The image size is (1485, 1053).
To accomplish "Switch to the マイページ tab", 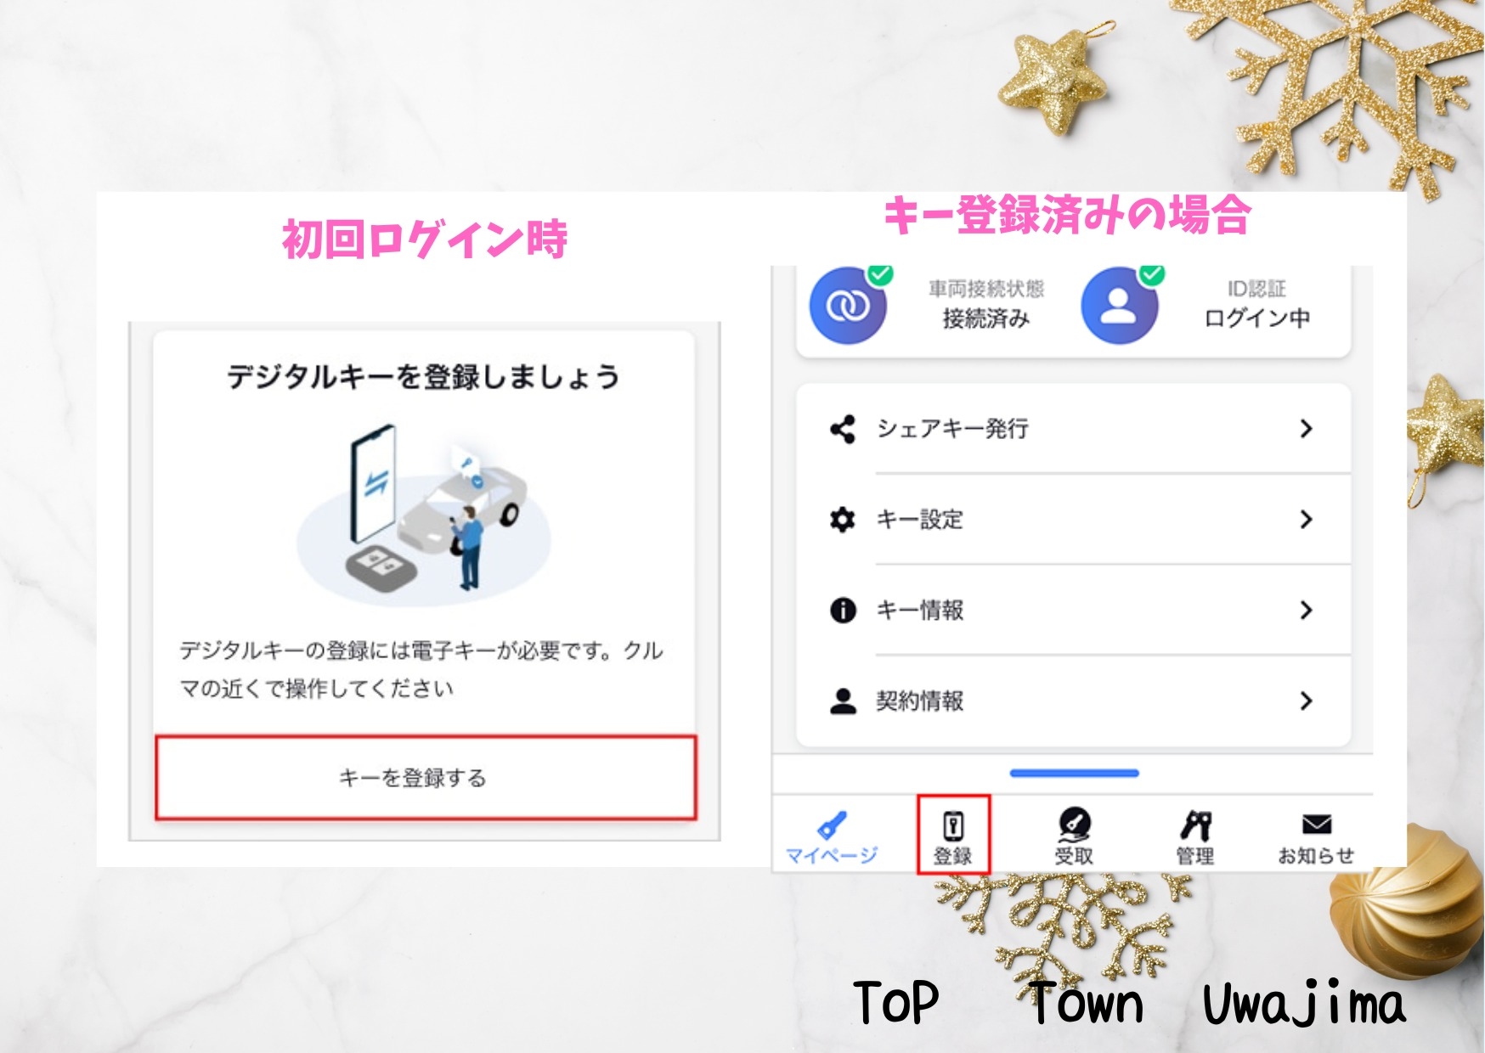I will pyautogui.click(x=831, y=838).
